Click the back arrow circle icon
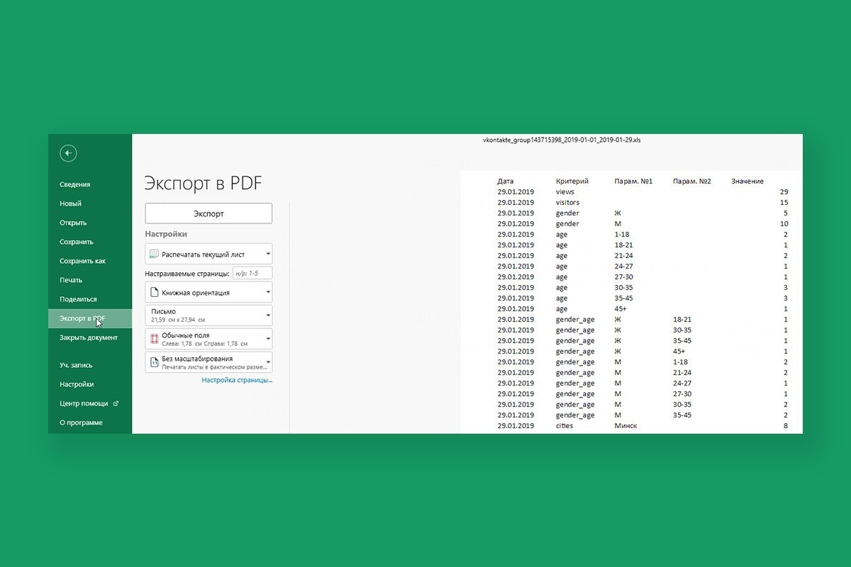 [68, 153]
